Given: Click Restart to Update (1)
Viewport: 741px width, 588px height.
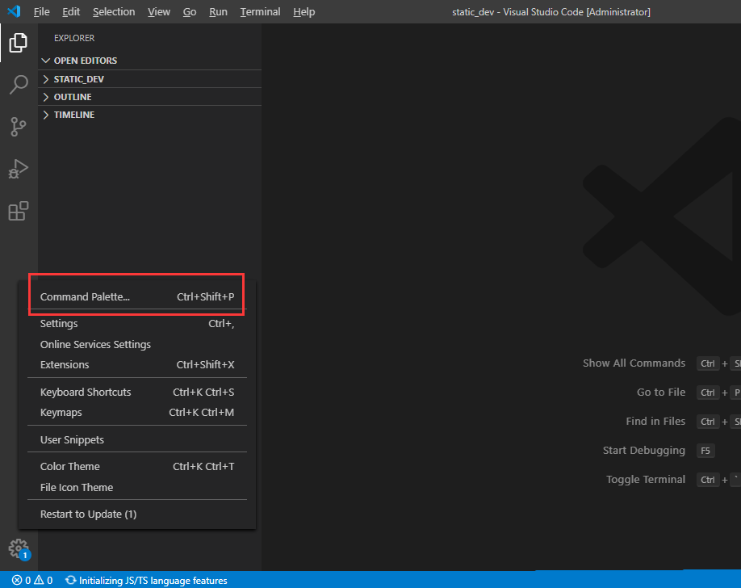Looking at the screenshot, I should [137, 514].
